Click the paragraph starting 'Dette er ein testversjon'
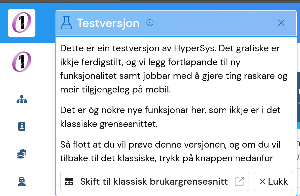The height and width of the screenshot is (196, 300). click(x=174, y=69)
